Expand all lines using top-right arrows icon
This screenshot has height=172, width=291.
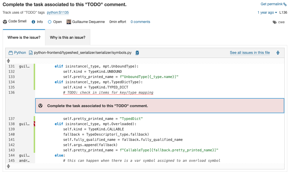[x=278, y=53]
